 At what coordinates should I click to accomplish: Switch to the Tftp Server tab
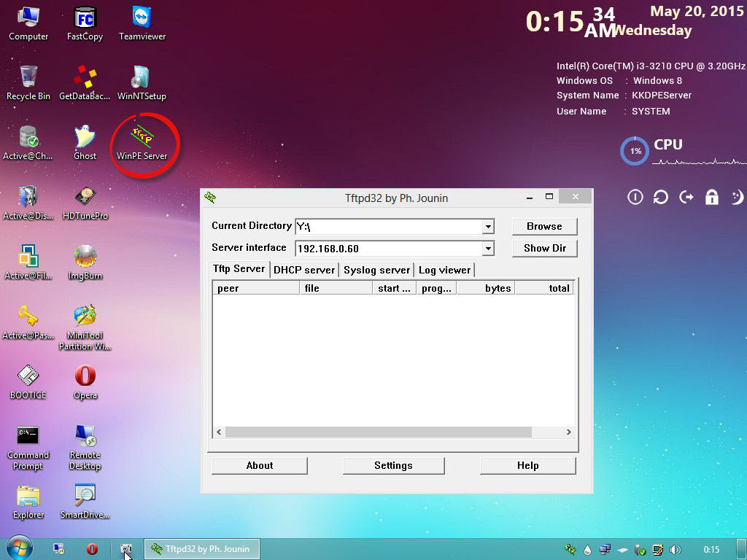coord(239,268)
